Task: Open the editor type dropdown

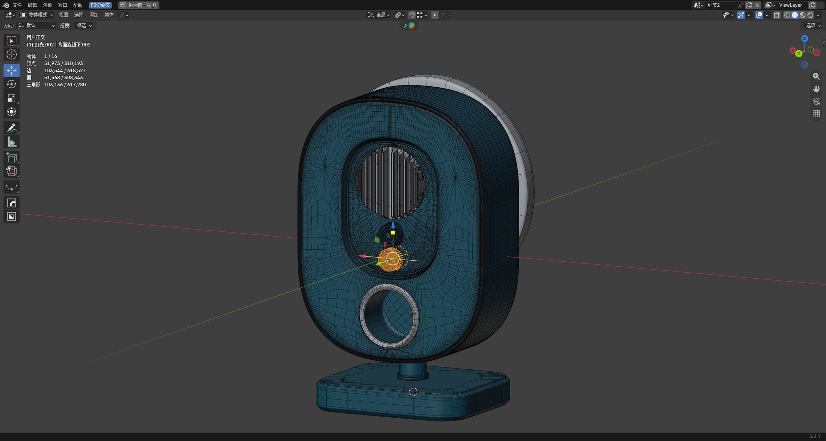Action: tap(10, 15)
